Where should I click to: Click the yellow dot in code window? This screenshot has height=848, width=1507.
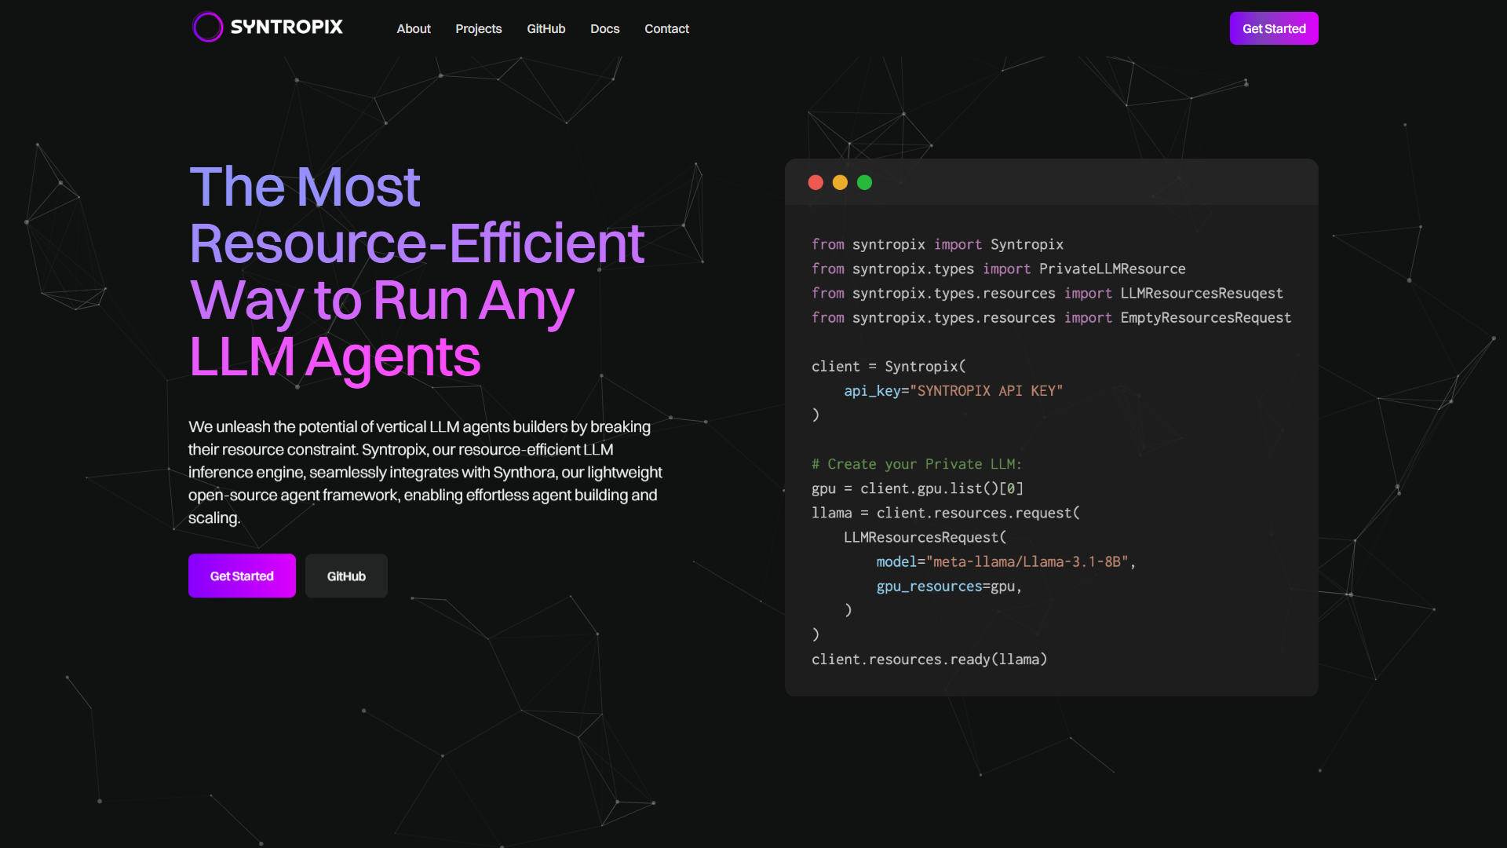840,182
